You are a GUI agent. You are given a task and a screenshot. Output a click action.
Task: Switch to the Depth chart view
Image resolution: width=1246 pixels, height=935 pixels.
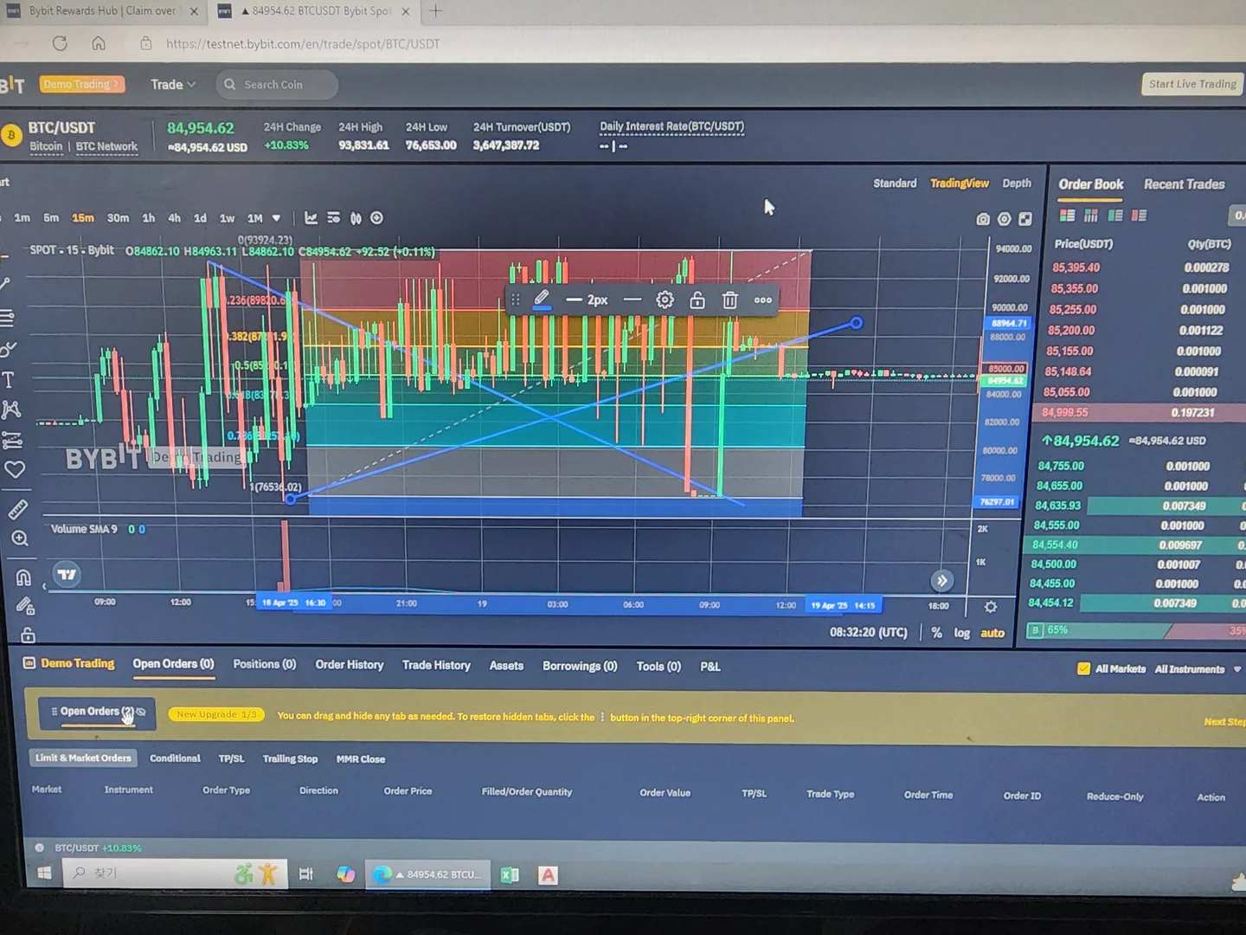pos(1017,184)
